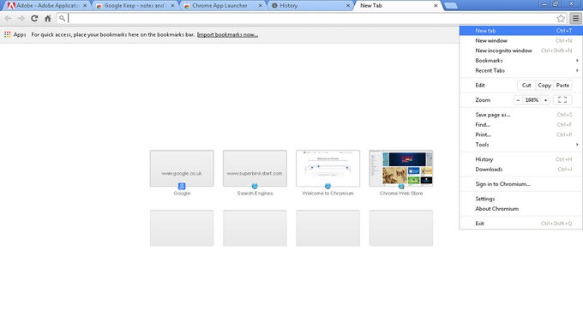Decrease zoom with the minus button
The width and height of the screenshot is (583, 328).
point(518,100)
